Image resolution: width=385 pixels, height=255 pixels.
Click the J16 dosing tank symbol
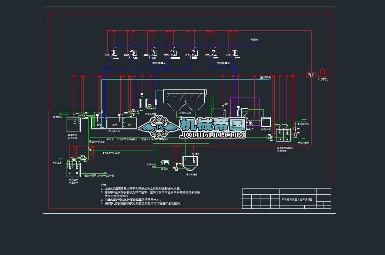click(x=236, y=53)
